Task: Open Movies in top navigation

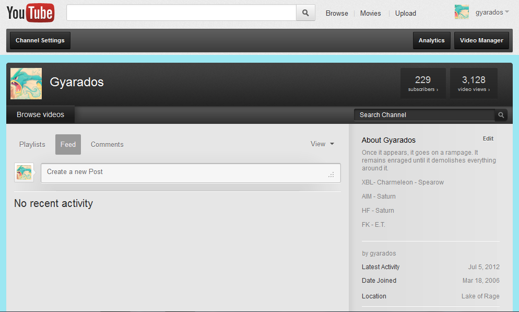Action: 370,13
